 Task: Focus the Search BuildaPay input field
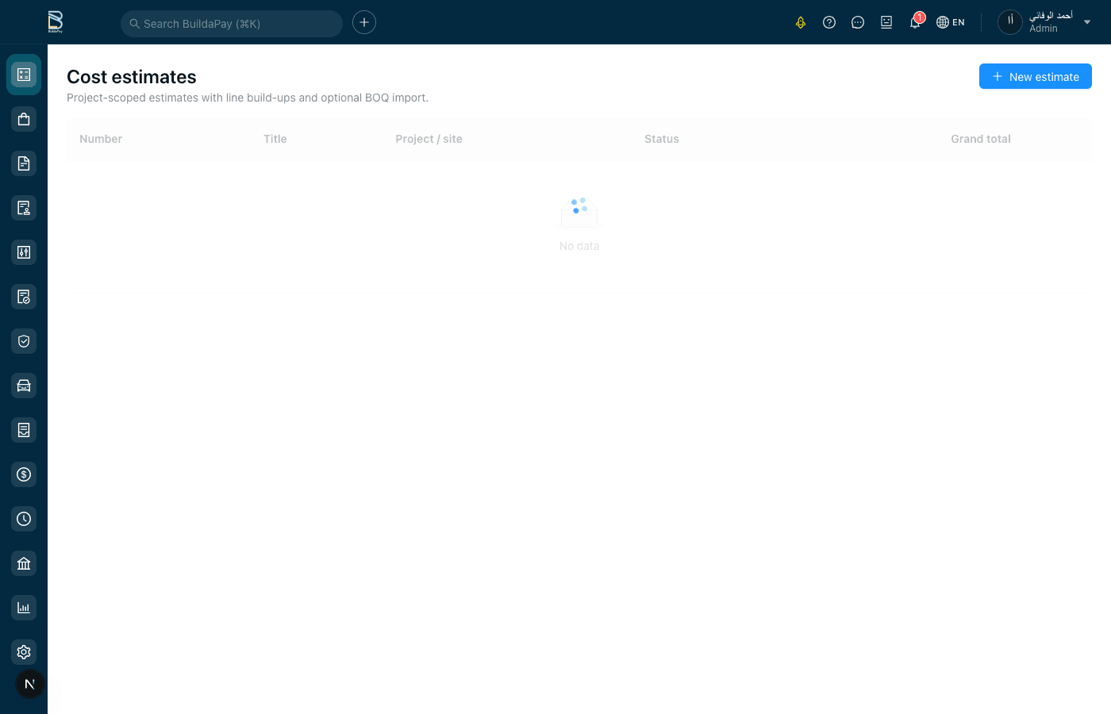[x=232, y=24]
